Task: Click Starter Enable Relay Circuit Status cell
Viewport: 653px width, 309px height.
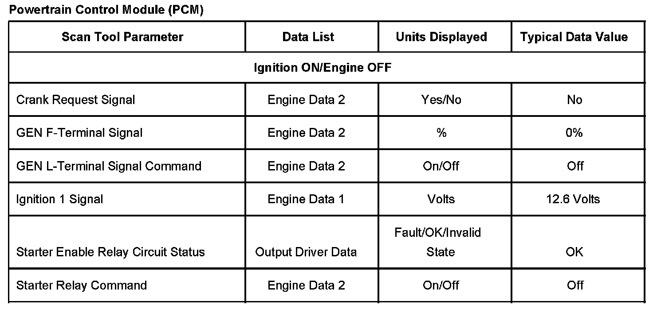Action: [x=110, y=252]
